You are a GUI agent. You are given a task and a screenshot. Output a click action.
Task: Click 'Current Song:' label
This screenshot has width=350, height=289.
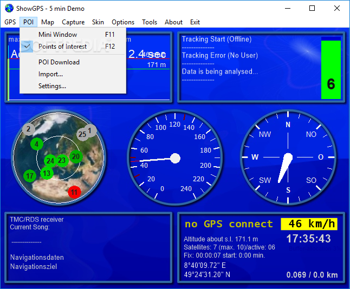click(x=30, y=227)
